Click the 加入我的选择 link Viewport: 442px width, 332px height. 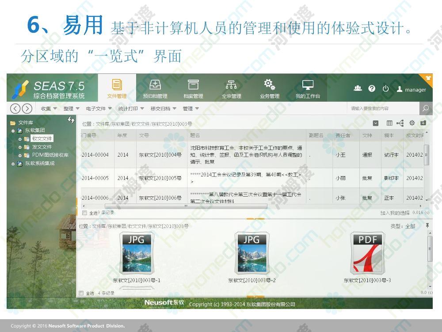point(395,213)
